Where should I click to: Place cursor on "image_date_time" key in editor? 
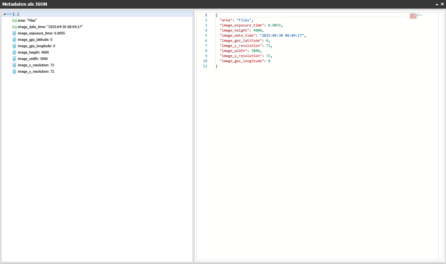(237, 35)
